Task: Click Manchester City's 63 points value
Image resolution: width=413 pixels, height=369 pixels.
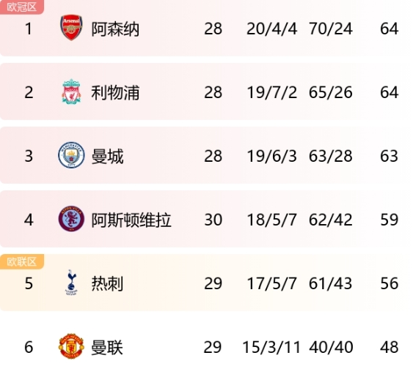Action: pos(389,156)
